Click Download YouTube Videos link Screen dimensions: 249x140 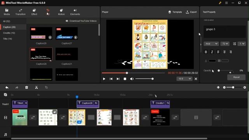(x=81, y=21)
